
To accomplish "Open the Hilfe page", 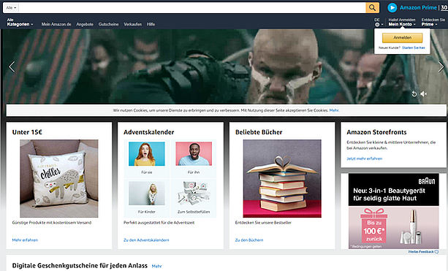I will (x=151, y=24).
